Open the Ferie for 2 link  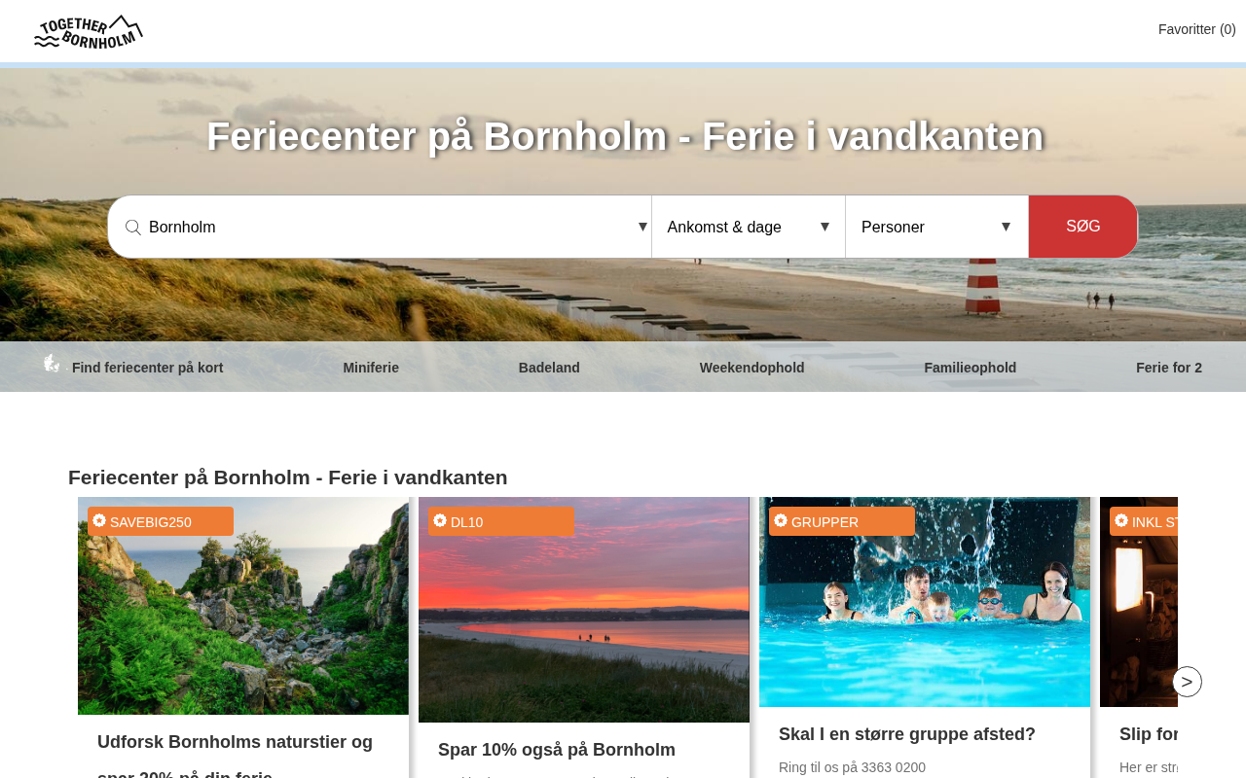(1169, 368)
